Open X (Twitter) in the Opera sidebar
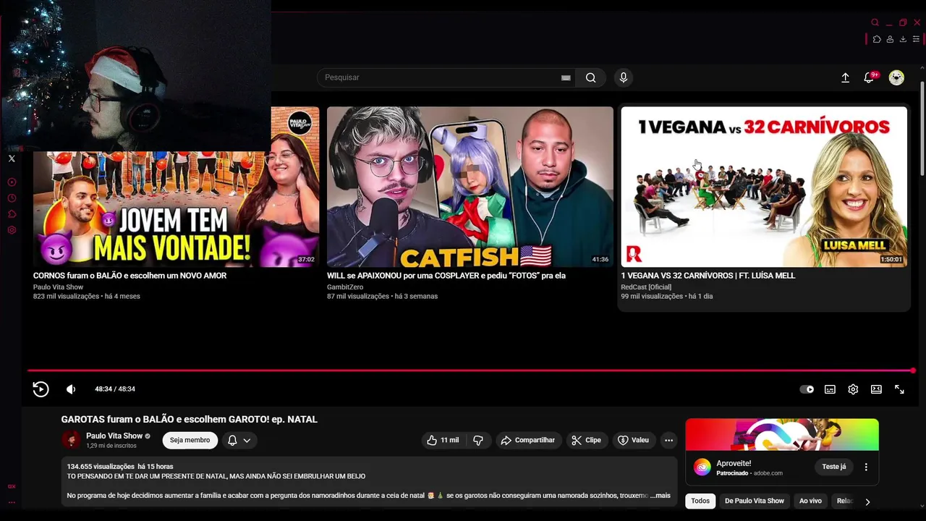This screenshot has height=521, width=926. pyautogui.click(x=12, y=158)
